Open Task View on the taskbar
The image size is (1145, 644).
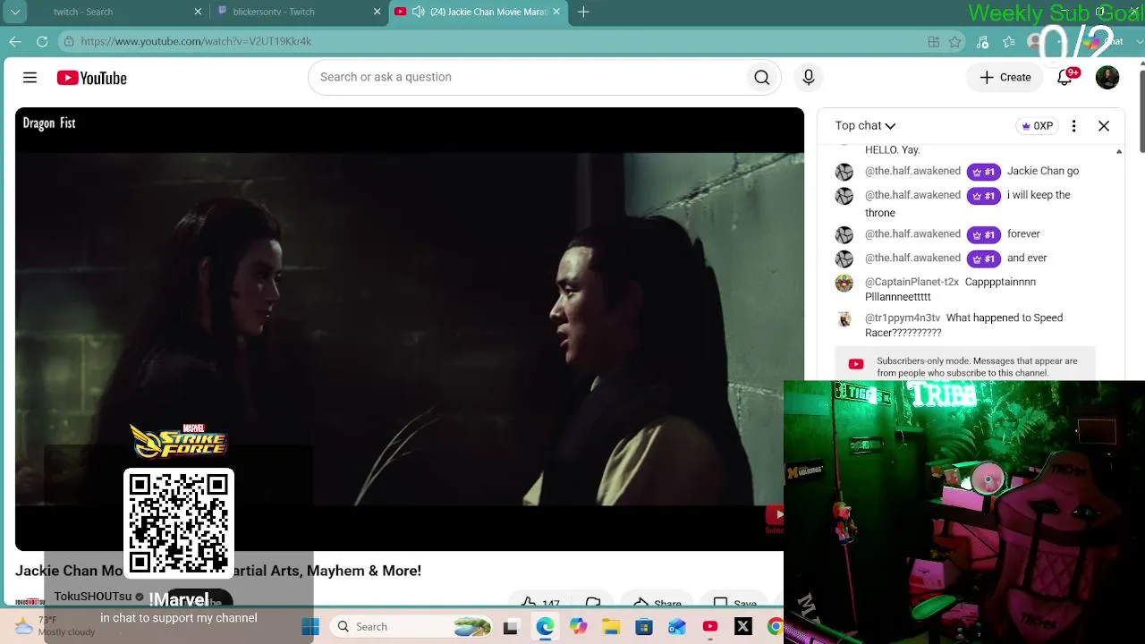[x=511, y=627]
